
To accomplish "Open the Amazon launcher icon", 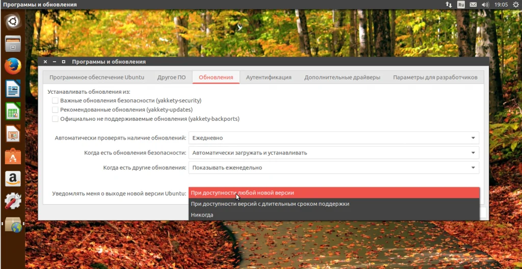I will (13, 179).
